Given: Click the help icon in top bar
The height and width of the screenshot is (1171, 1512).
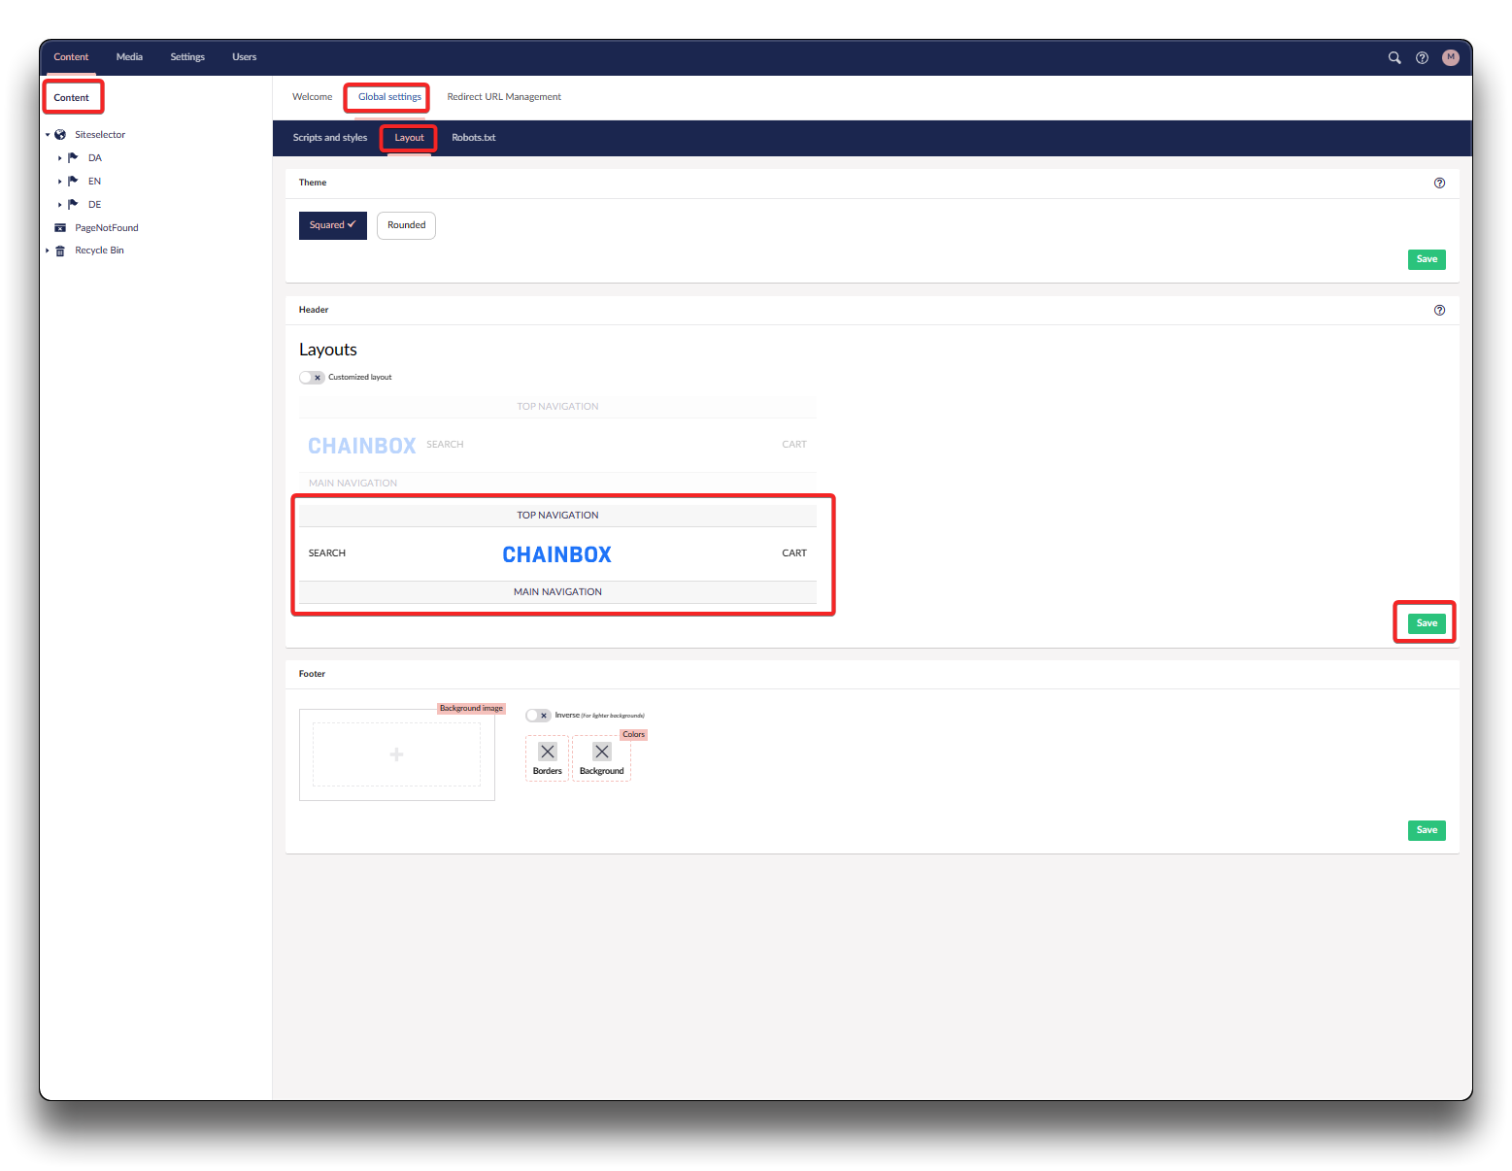Looking at the screenshot, I should (x=1422, y=58).
